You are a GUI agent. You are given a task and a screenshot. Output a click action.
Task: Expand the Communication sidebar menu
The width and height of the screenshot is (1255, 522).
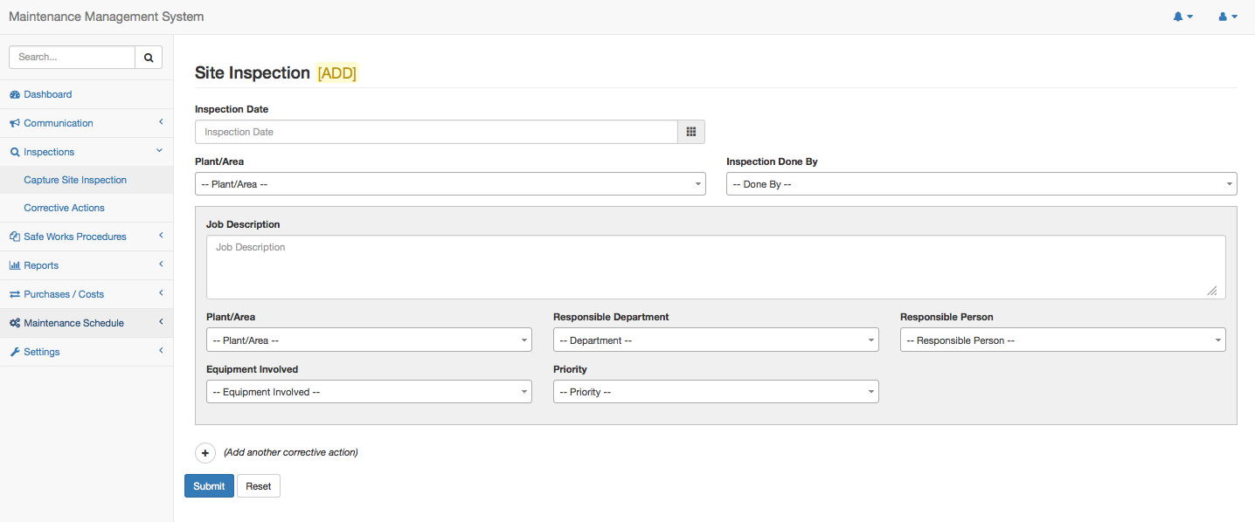pos(59,123)
